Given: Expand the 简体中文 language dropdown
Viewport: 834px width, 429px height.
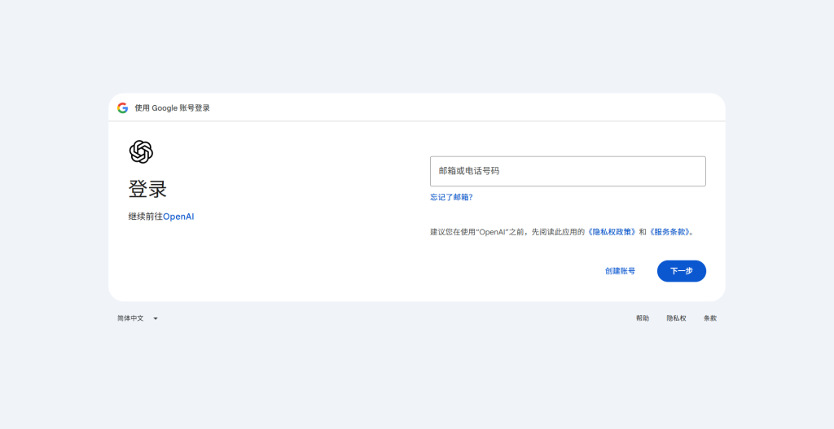Looking at the screenshot, I should [x=138, y=318].
